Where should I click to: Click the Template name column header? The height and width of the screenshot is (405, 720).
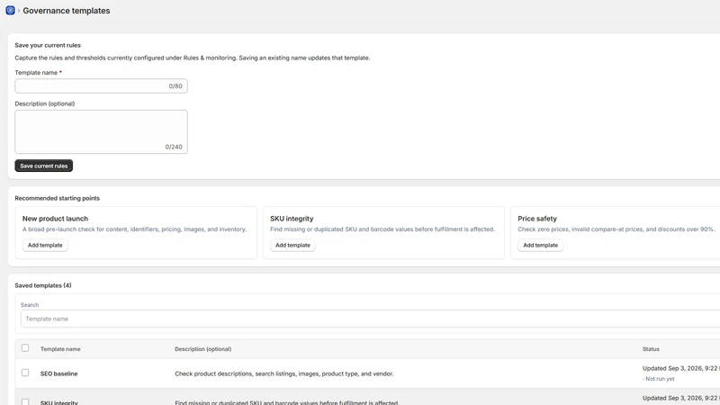60,349
